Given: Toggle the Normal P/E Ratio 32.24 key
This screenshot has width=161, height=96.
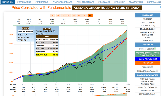Looking at the screenshot, I should [x=148, y=59].
